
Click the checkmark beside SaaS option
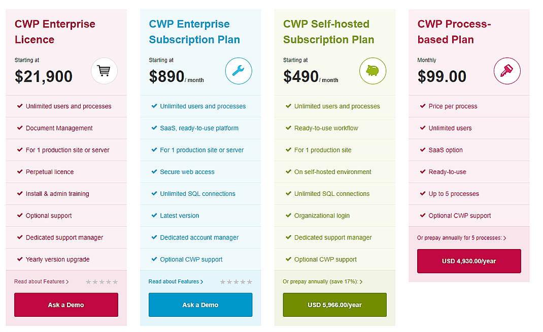click(422, 150)
